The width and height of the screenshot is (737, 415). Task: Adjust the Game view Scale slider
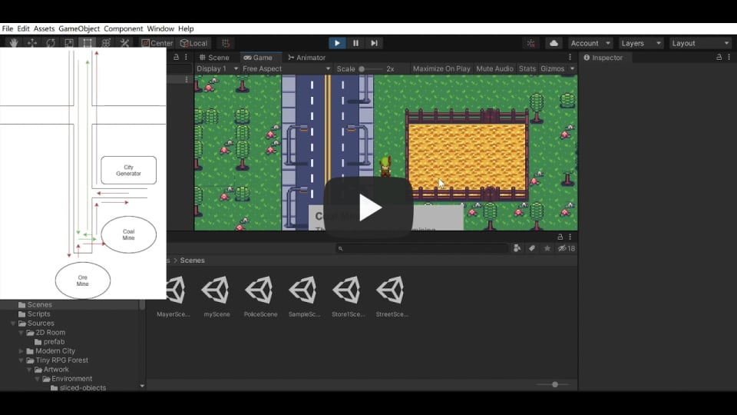coord(372,68)
